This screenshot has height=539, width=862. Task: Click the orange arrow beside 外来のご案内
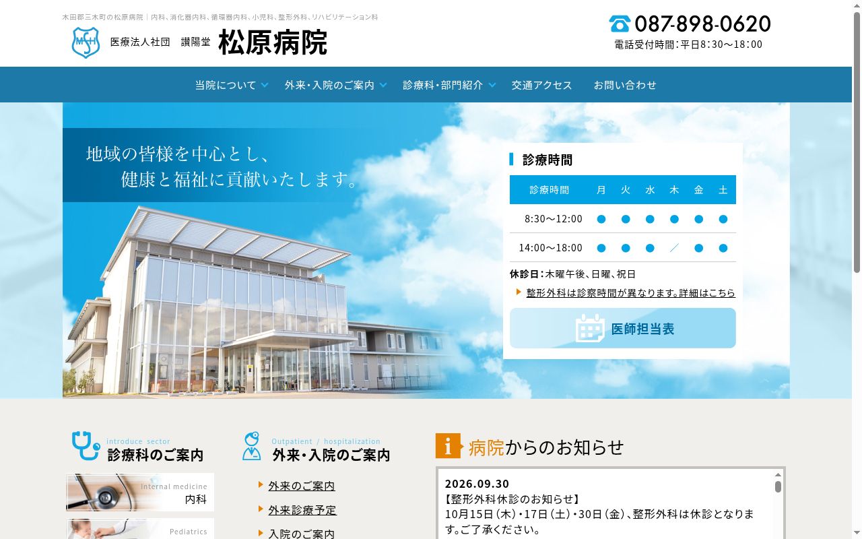(261, 484)
